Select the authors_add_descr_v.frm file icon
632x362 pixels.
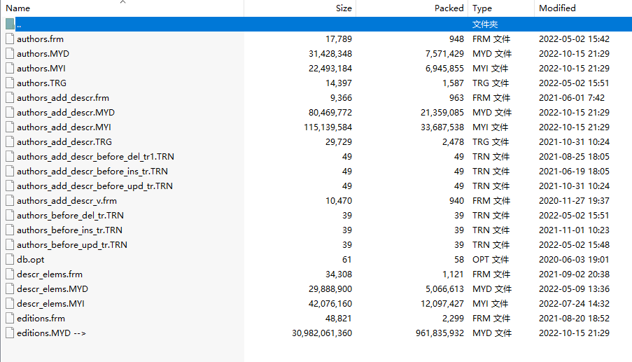pyautogui.click(x=10, y=201)
